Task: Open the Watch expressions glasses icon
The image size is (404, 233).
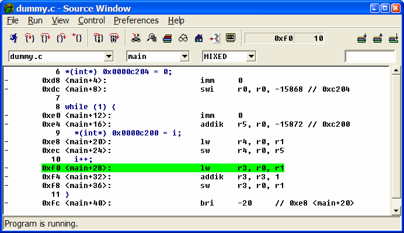Action: tap(183, 39)
